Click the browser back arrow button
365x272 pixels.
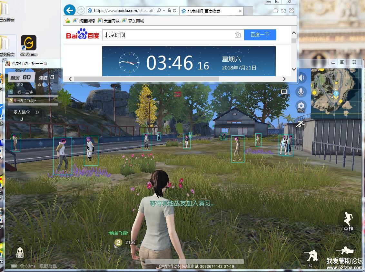[69, 10]
